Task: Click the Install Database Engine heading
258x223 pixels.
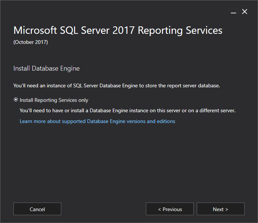Action: click(46, 68)
